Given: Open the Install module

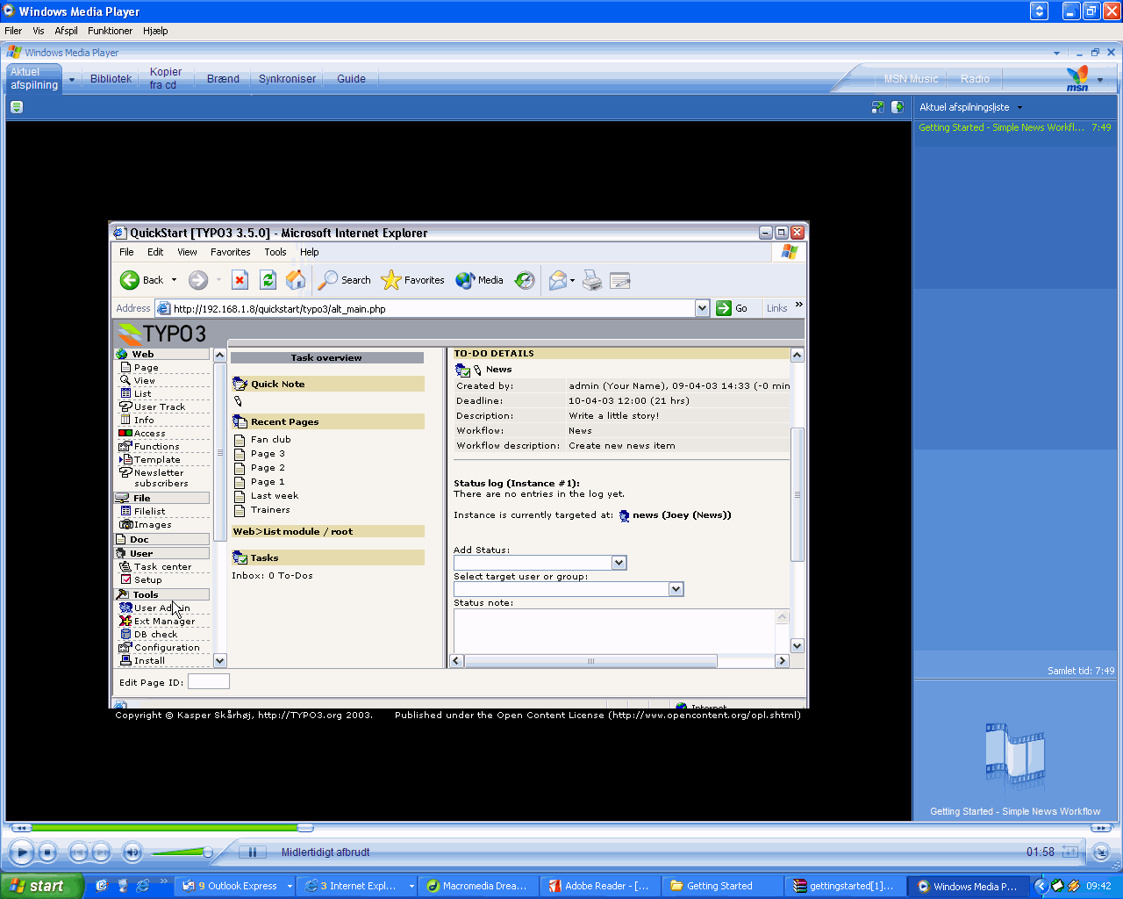Looking at the screenshot, I should pos(149,661).
